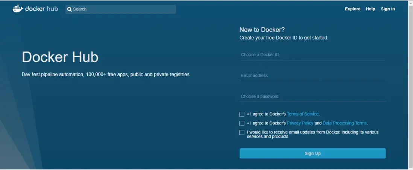
Task: Click the search magnifier icon
Action: (70, 9)
